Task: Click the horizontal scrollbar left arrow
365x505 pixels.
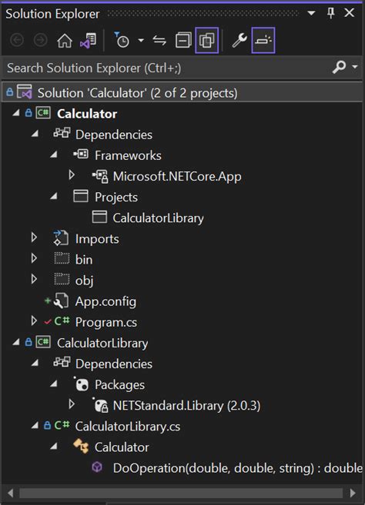Action: click(x=10, y=493)
